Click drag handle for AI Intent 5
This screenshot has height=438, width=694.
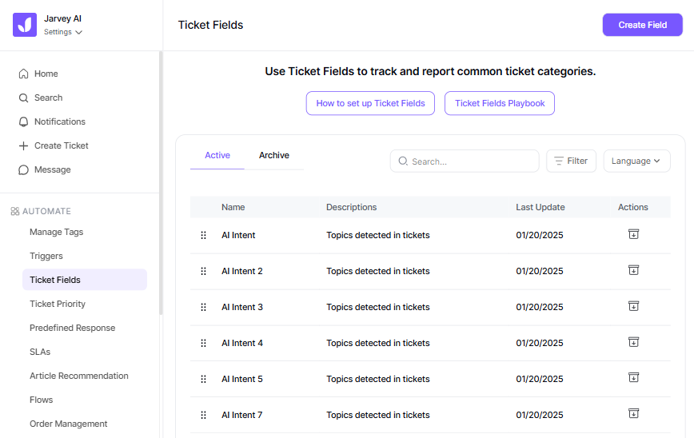(x=203, y=379)
